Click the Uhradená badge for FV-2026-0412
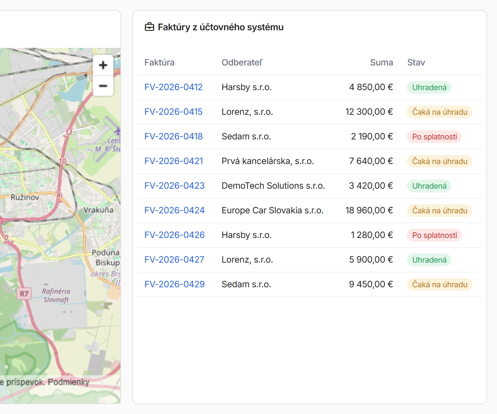 point(429,87)
